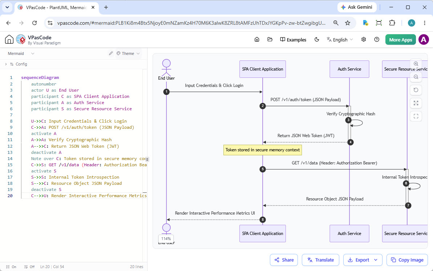Click the pencil edit icon near Theme

pyautogui.click(x=111, y=53)
